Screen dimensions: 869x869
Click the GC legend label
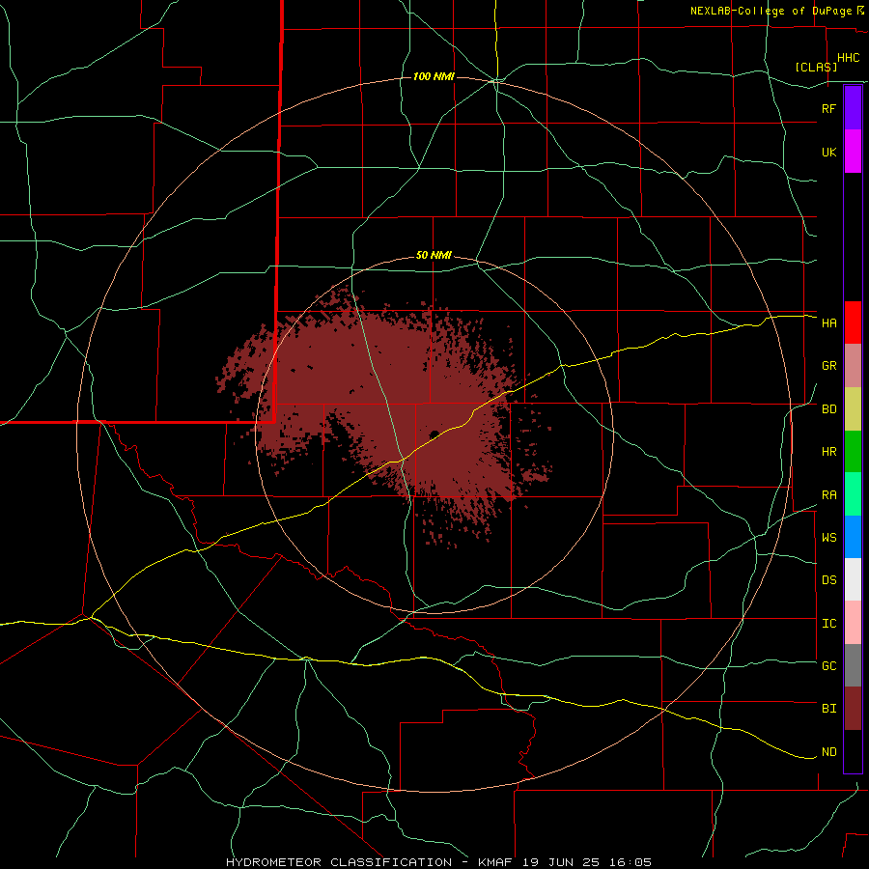(829, 666)
